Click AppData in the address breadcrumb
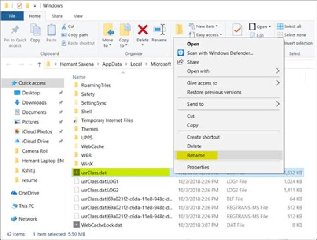317x240 pixels. point(112,64)
